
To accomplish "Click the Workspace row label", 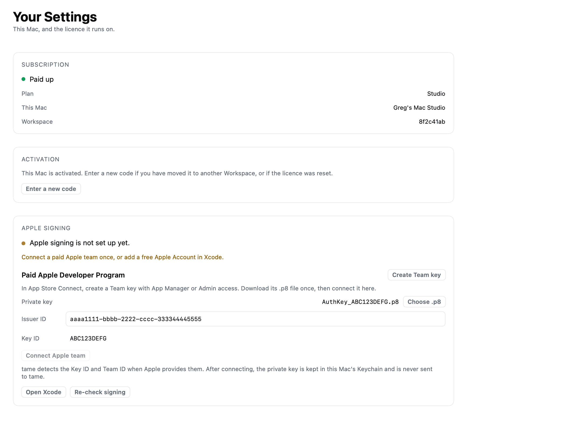I will (37, 122).
